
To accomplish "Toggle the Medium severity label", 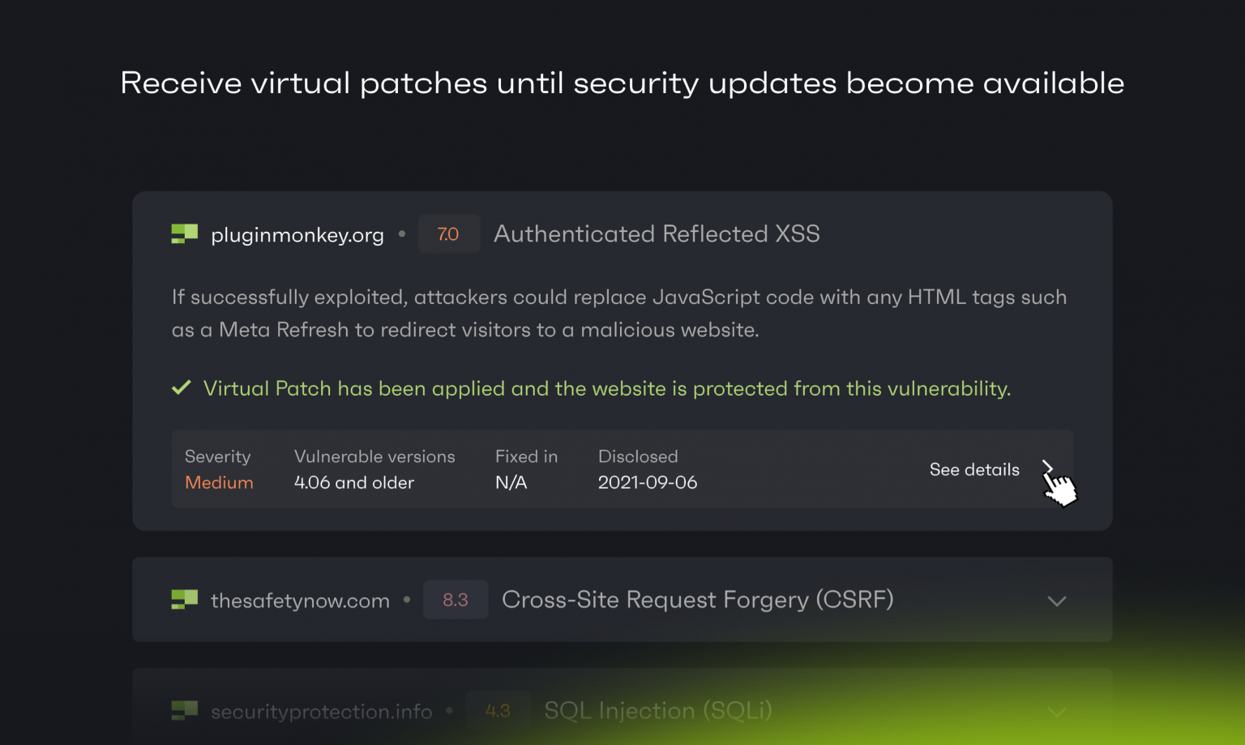I will click(219, 482).
